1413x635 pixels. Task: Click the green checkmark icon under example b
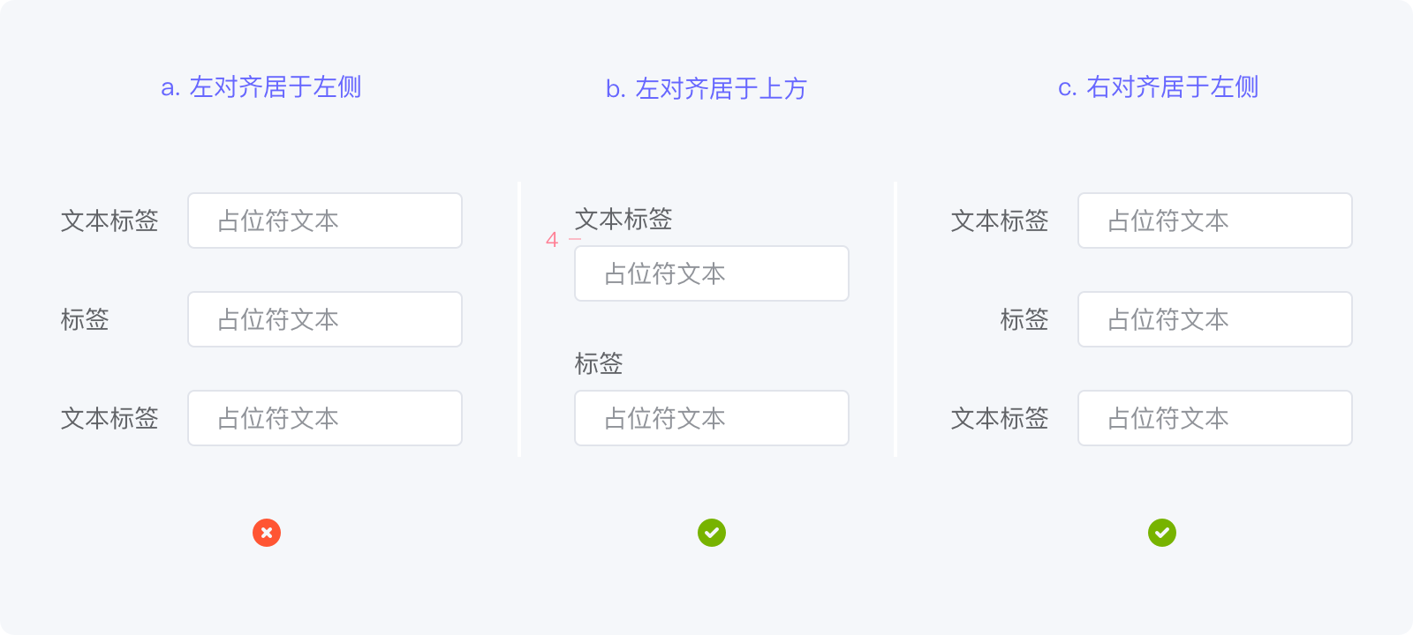click(712, 533)
